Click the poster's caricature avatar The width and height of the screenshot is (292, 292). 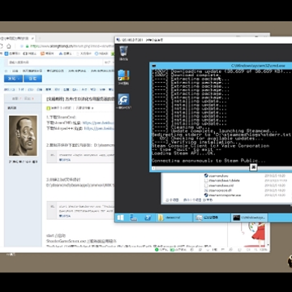tap(23, 135)
